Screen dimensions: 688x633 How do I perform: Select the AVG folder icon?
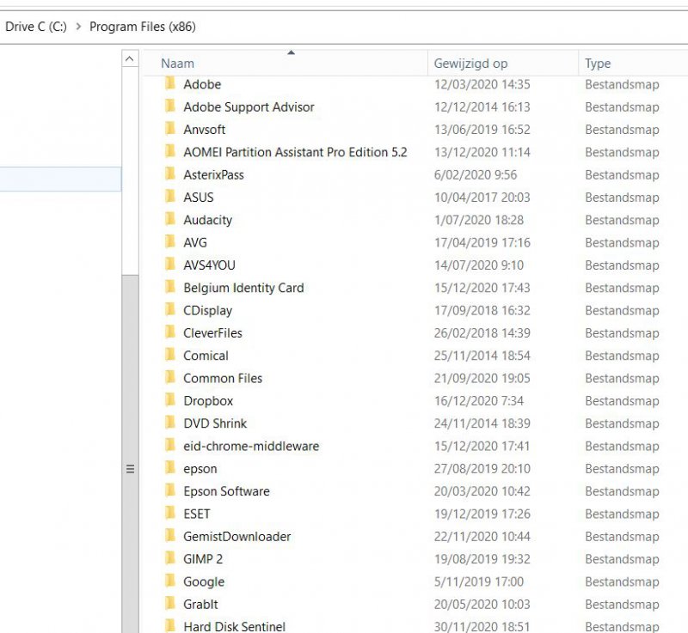coord(169,242)
